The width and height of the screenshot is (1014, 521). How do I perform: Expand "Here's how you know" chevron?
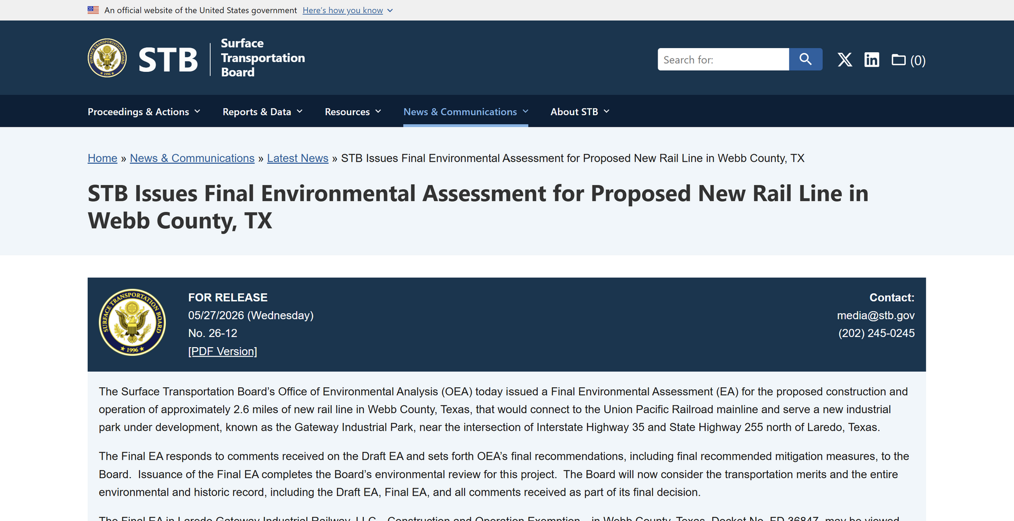[x=390, y=11]
